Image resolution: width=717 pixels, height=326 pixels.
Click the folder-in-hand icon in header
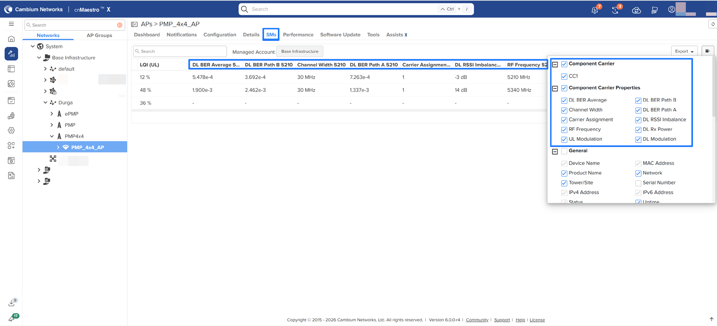(654, 10)
